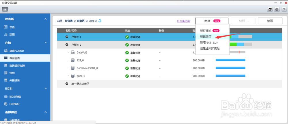The width and height of the screenshot is (288, 124).
Task: Open the global settings gear icon
Action: click(x=277, y=9)
